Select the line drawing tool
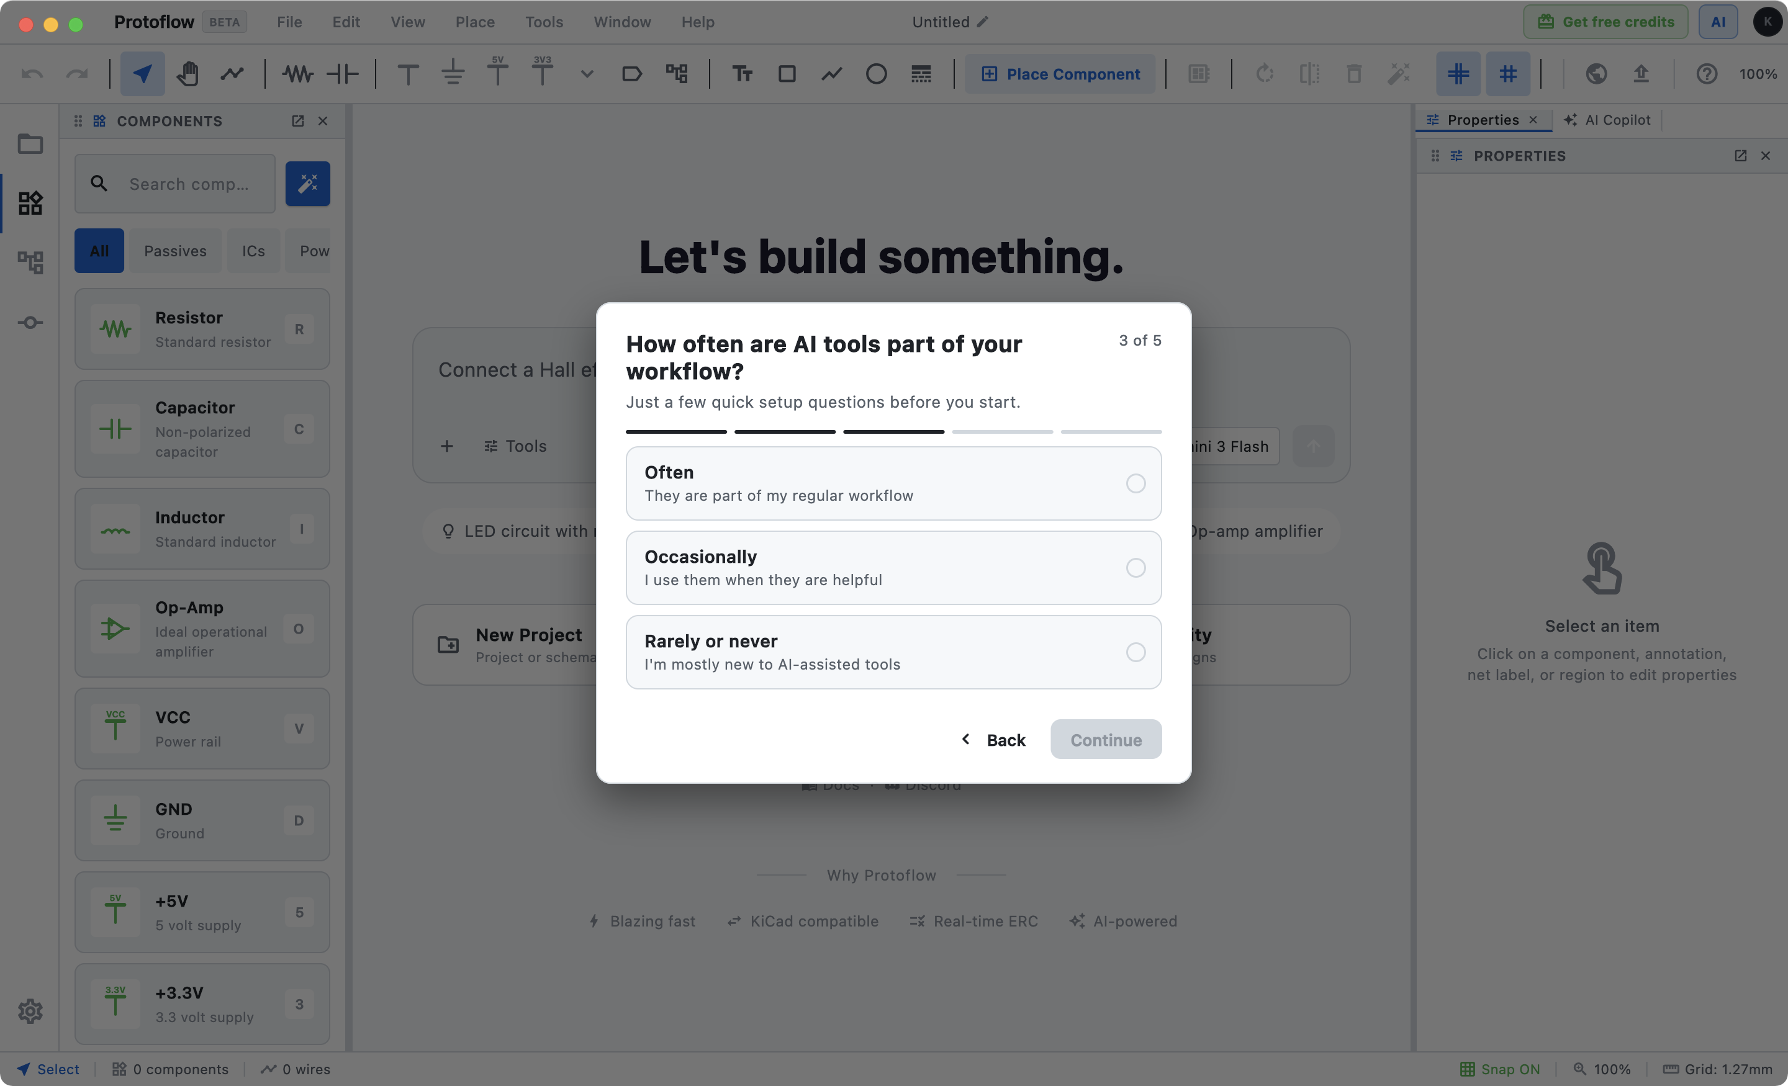The height and width of the screenshot is (1086, 1788). [831, 73]
